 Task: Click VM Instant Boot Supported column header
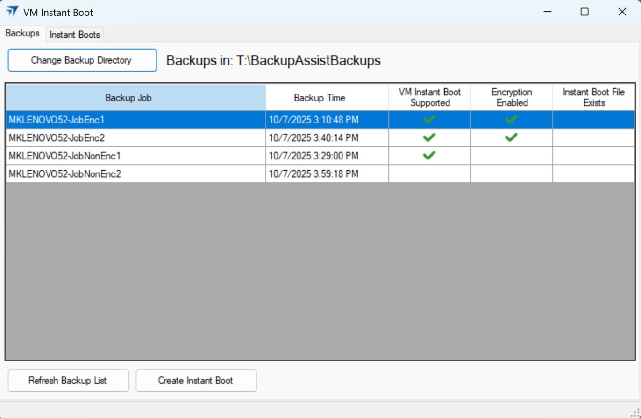pos(429,98)
